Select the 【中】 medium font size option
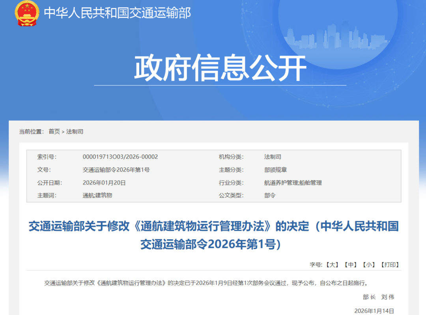Image resolution: width=426 pixels, height=315 pixels. (351, 265)
